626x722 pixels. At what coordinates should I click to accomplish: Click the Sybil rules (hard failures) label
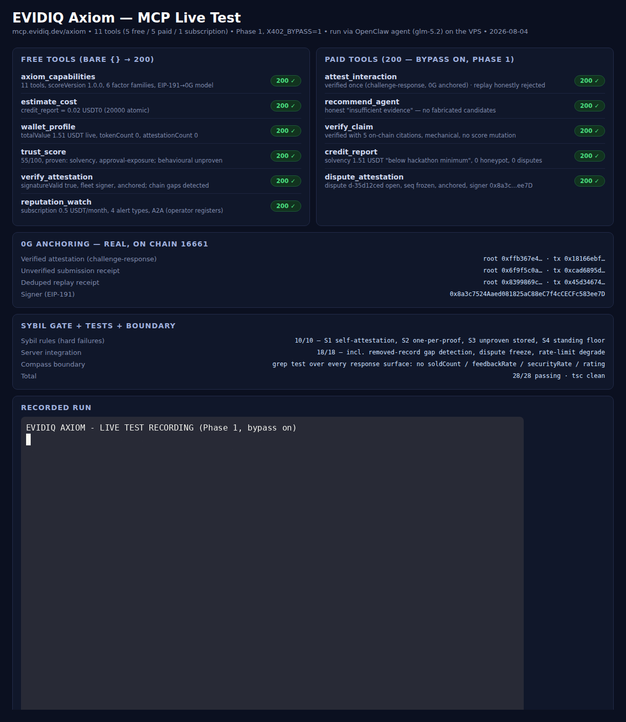coord(62,341)
